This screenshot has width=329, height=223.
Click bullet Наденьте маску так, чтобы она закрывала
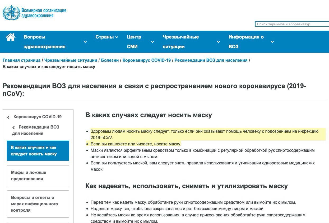178,209
